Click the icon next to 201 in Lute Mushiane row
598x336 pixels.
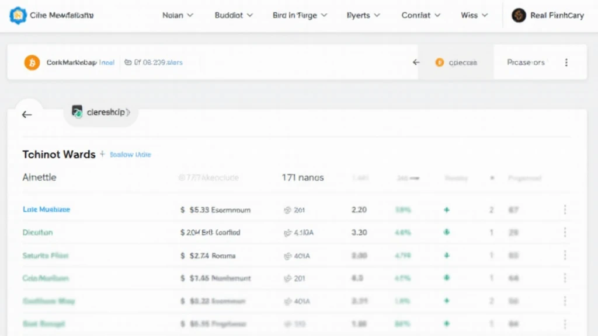point(287,210)
